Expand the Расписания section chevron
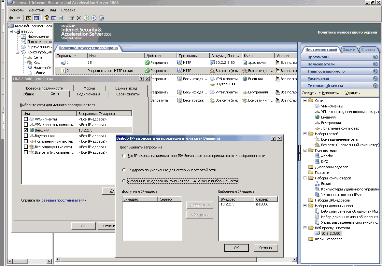Viewport: 382px width, 266px height. tap(375, 78)
